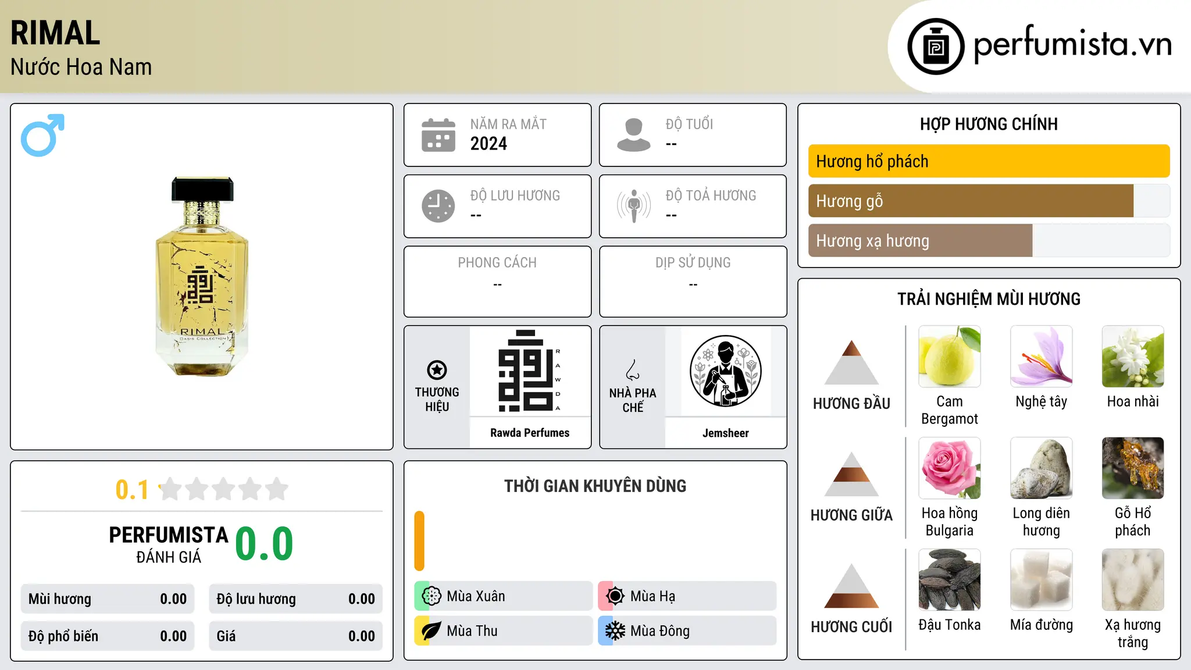Click the Hương giữa pyramid icon
This screenshot has width=1191, height=670.
851,474
